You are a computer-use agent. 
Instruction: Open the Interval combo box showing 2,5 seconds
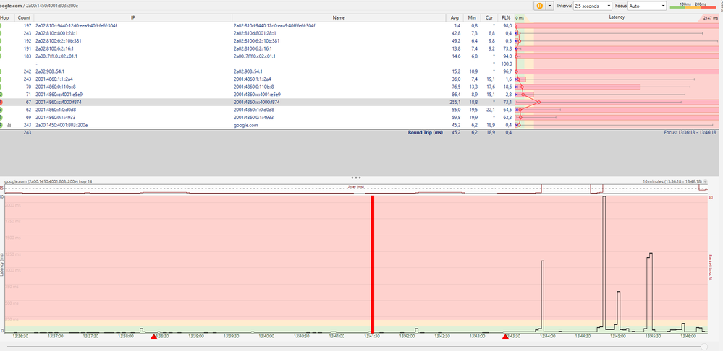[593, 6]
